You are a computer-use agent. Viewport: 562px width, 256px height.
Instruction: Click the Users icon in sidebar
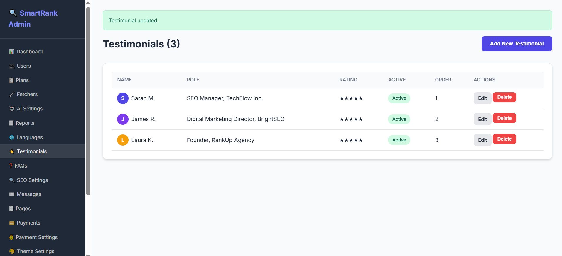[x=12, y=66]
